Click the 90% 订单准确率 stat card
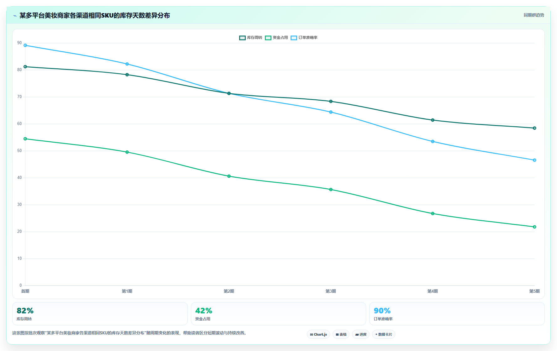The height and width of the screenshot is (351, 557). (457, 314)
